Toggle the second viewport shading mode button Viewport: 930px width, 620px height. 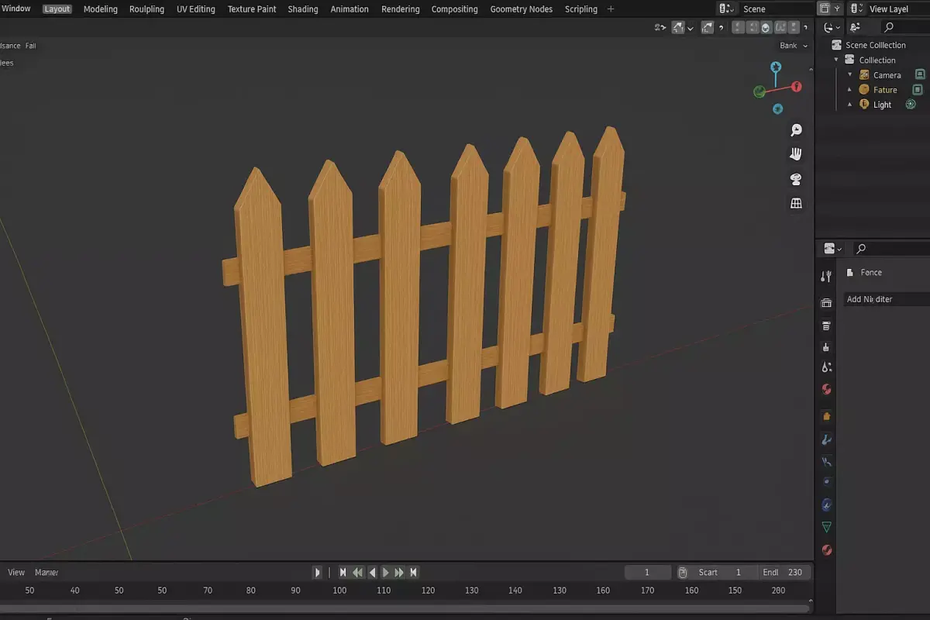752,28
